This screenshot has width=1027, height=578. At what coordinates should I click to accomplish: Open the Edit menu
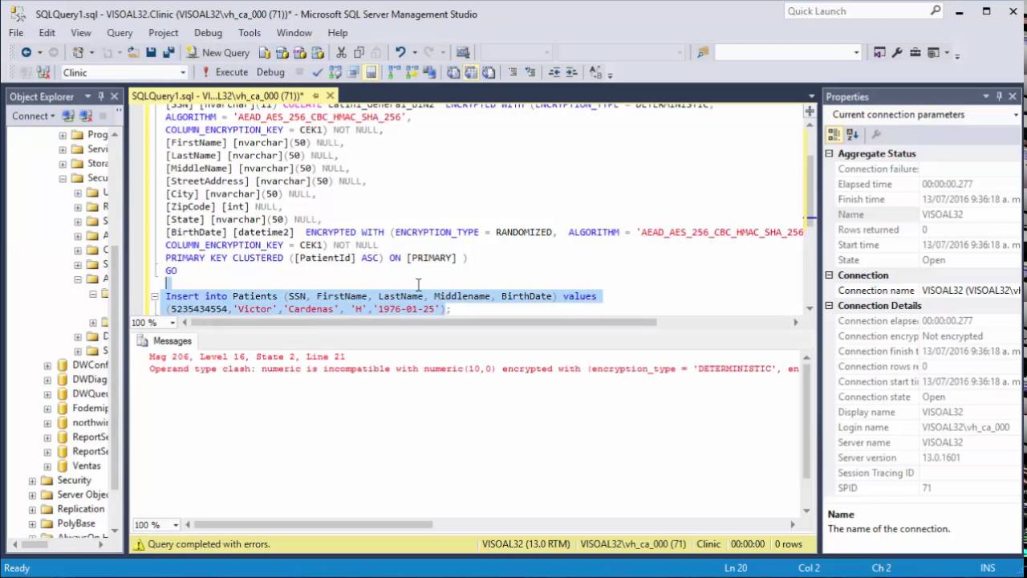pyautogui.click(x=47, y=33)
